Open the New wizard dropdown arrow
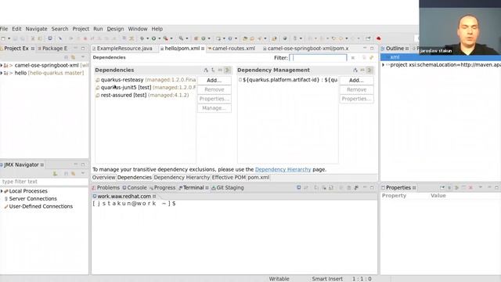Viewport: 501px width, 282px height. (9, 38)
